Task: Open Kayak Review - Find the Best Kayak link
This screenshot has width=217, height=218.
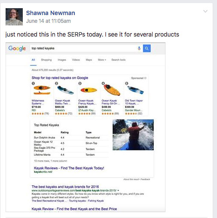Action: tap(74, 209)
